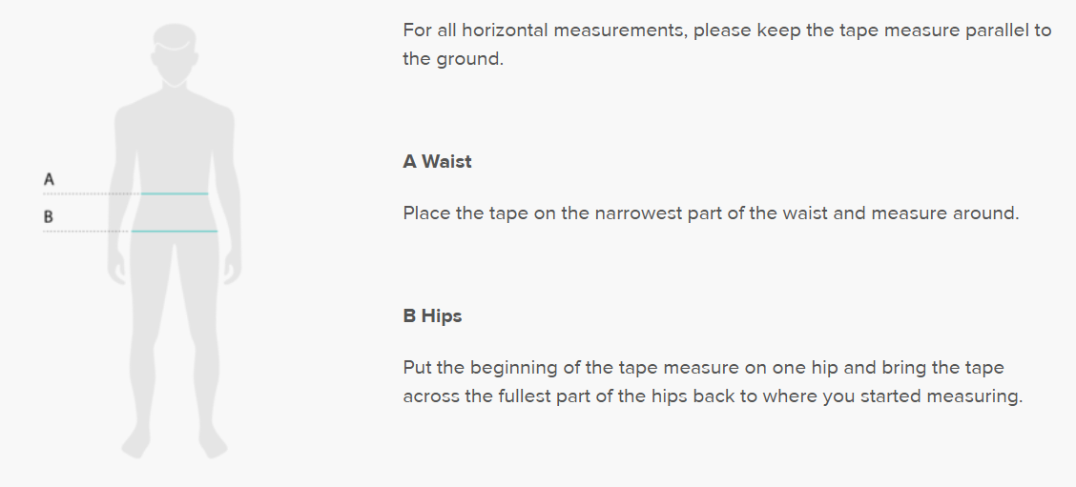Click the waist measuring instruction paragraph
Viewport: 1076px width, 487px height.
[x=711, y=213]
